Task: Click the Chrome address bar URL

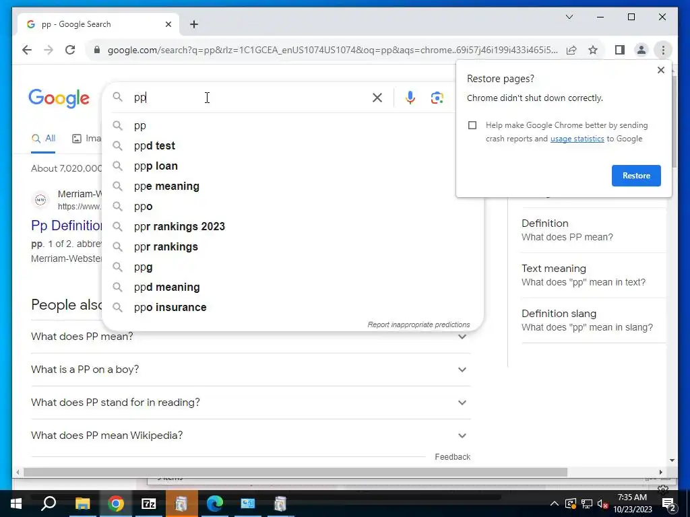Action: point(332,50)
